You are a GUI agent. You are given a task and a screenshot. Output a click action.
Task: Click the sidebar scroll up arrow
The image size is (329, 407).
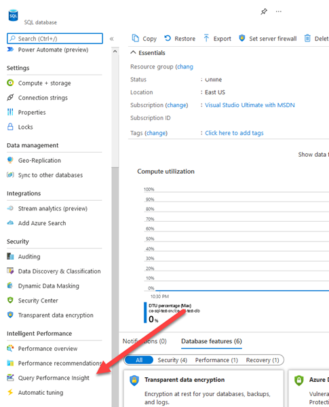115,52
